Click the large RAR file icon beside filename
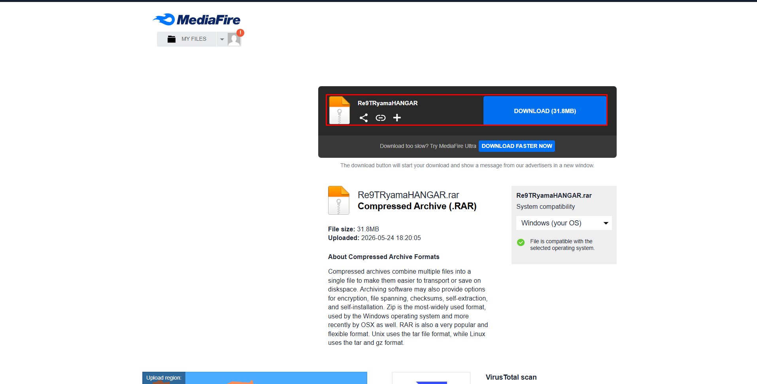This screenshot has height=384, width=757. (339, 200)
